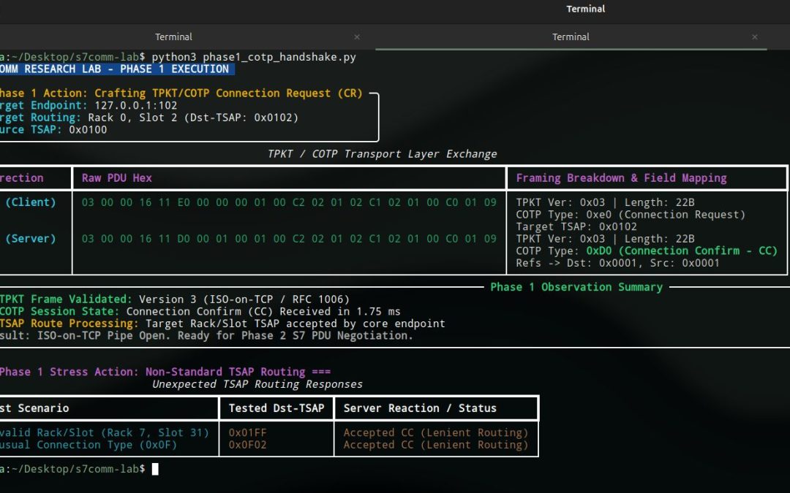Click the Unexpected TSAP Routing Responses caption
790x493 pixels.
[x=257, y=384]
